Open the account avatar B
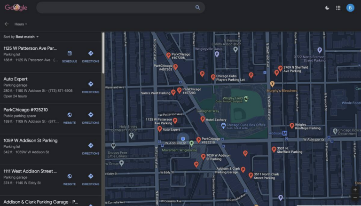Screen dimensions: 361x206 350,8
